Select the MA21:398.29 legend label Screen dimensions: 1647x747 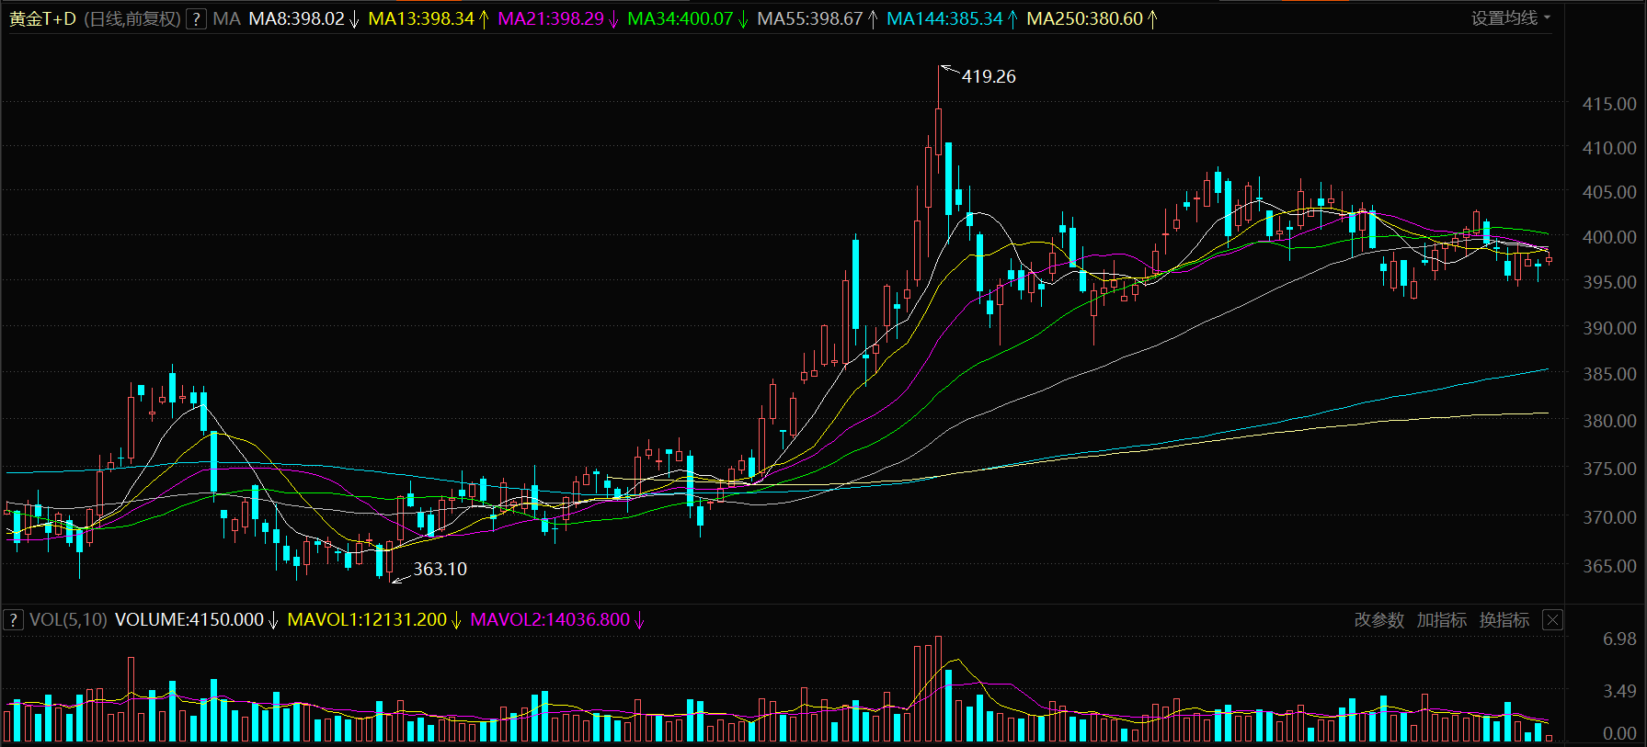point(551,19)
